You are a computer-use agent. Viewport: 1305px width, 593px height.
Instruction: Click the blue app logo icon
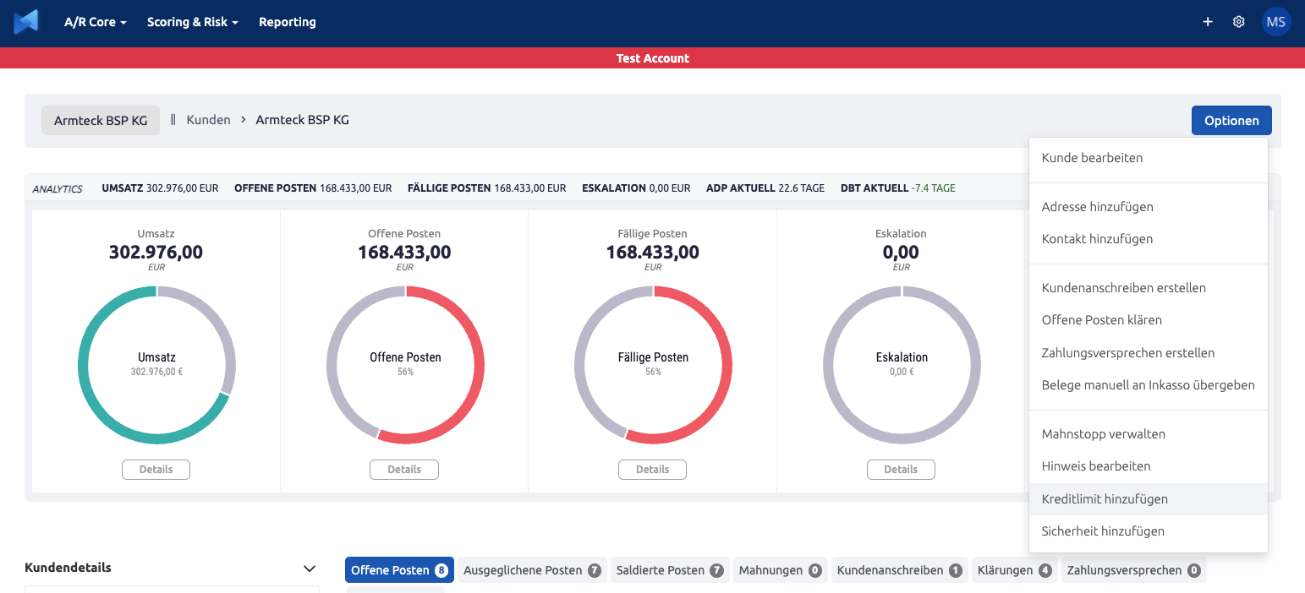coord(26,22)
